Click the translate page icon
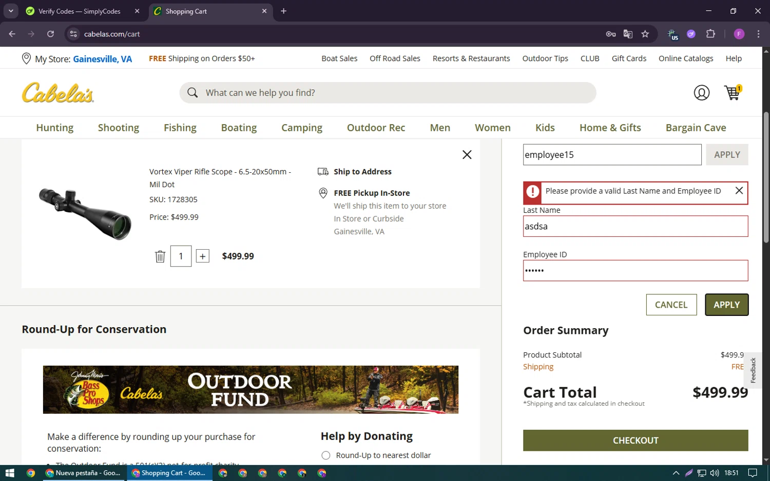Viewport: 770px width, 481px height. (628, 34)
